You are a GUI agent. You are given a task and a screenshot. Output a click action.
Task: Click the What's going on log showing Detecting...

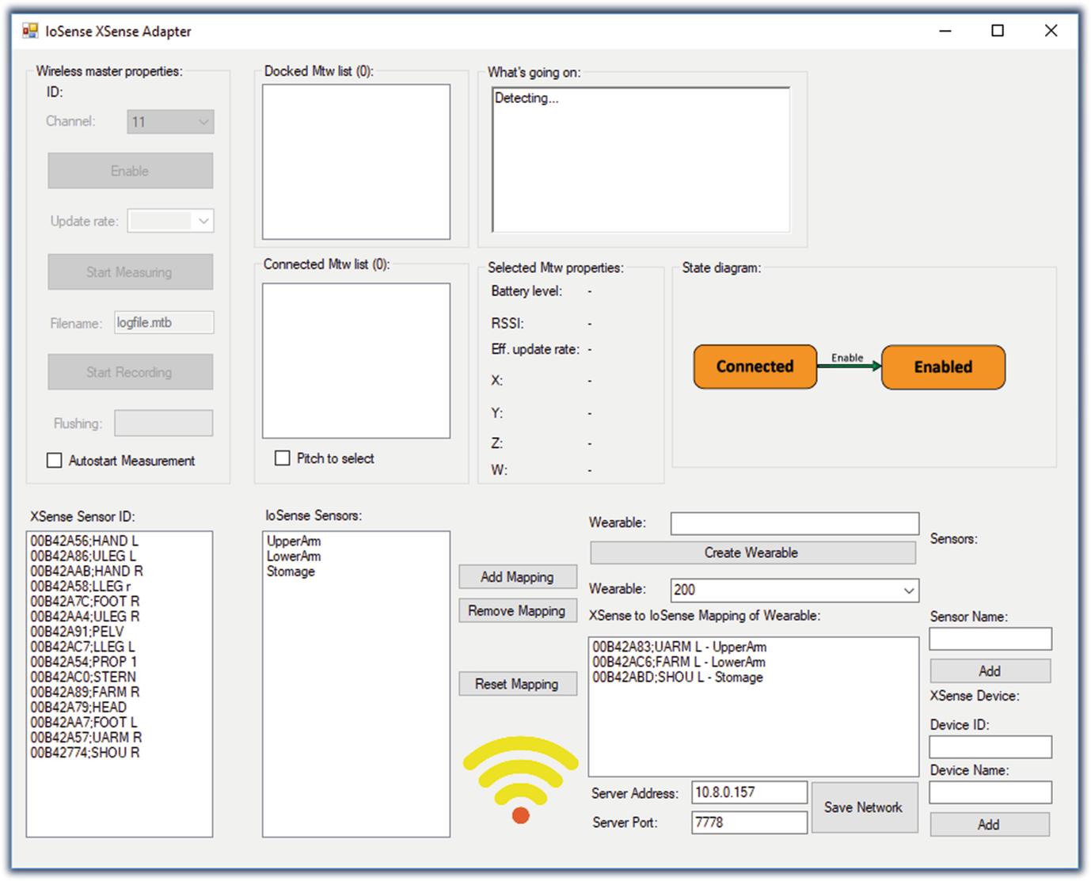641,160
